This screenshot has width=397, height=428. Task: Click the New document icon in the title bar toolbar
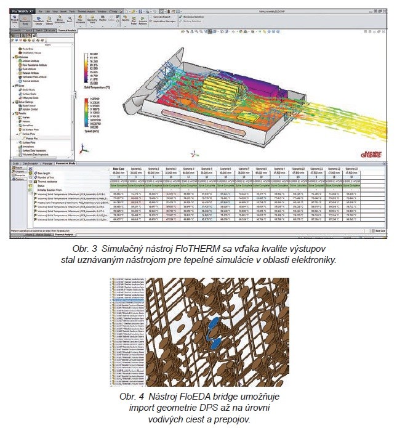click(x=127, y=12)
